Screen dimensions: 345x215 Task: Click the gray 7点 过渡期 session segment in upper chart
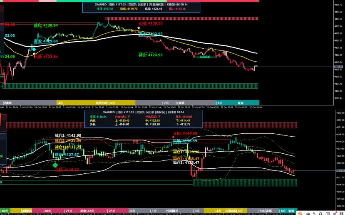click(176, 102)
